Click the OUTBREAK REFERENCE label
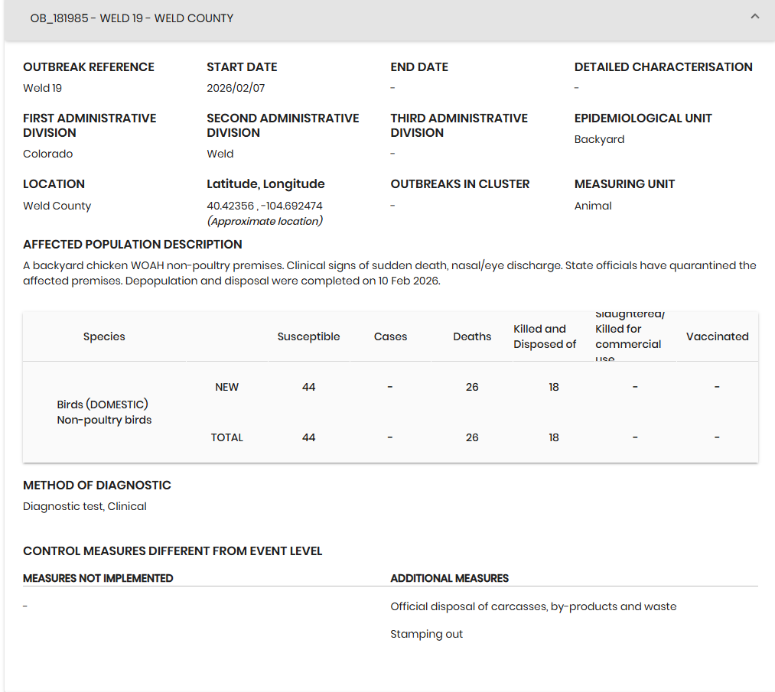Image resolution: width=775 pixels, height=692 pixels. [89, 67]
